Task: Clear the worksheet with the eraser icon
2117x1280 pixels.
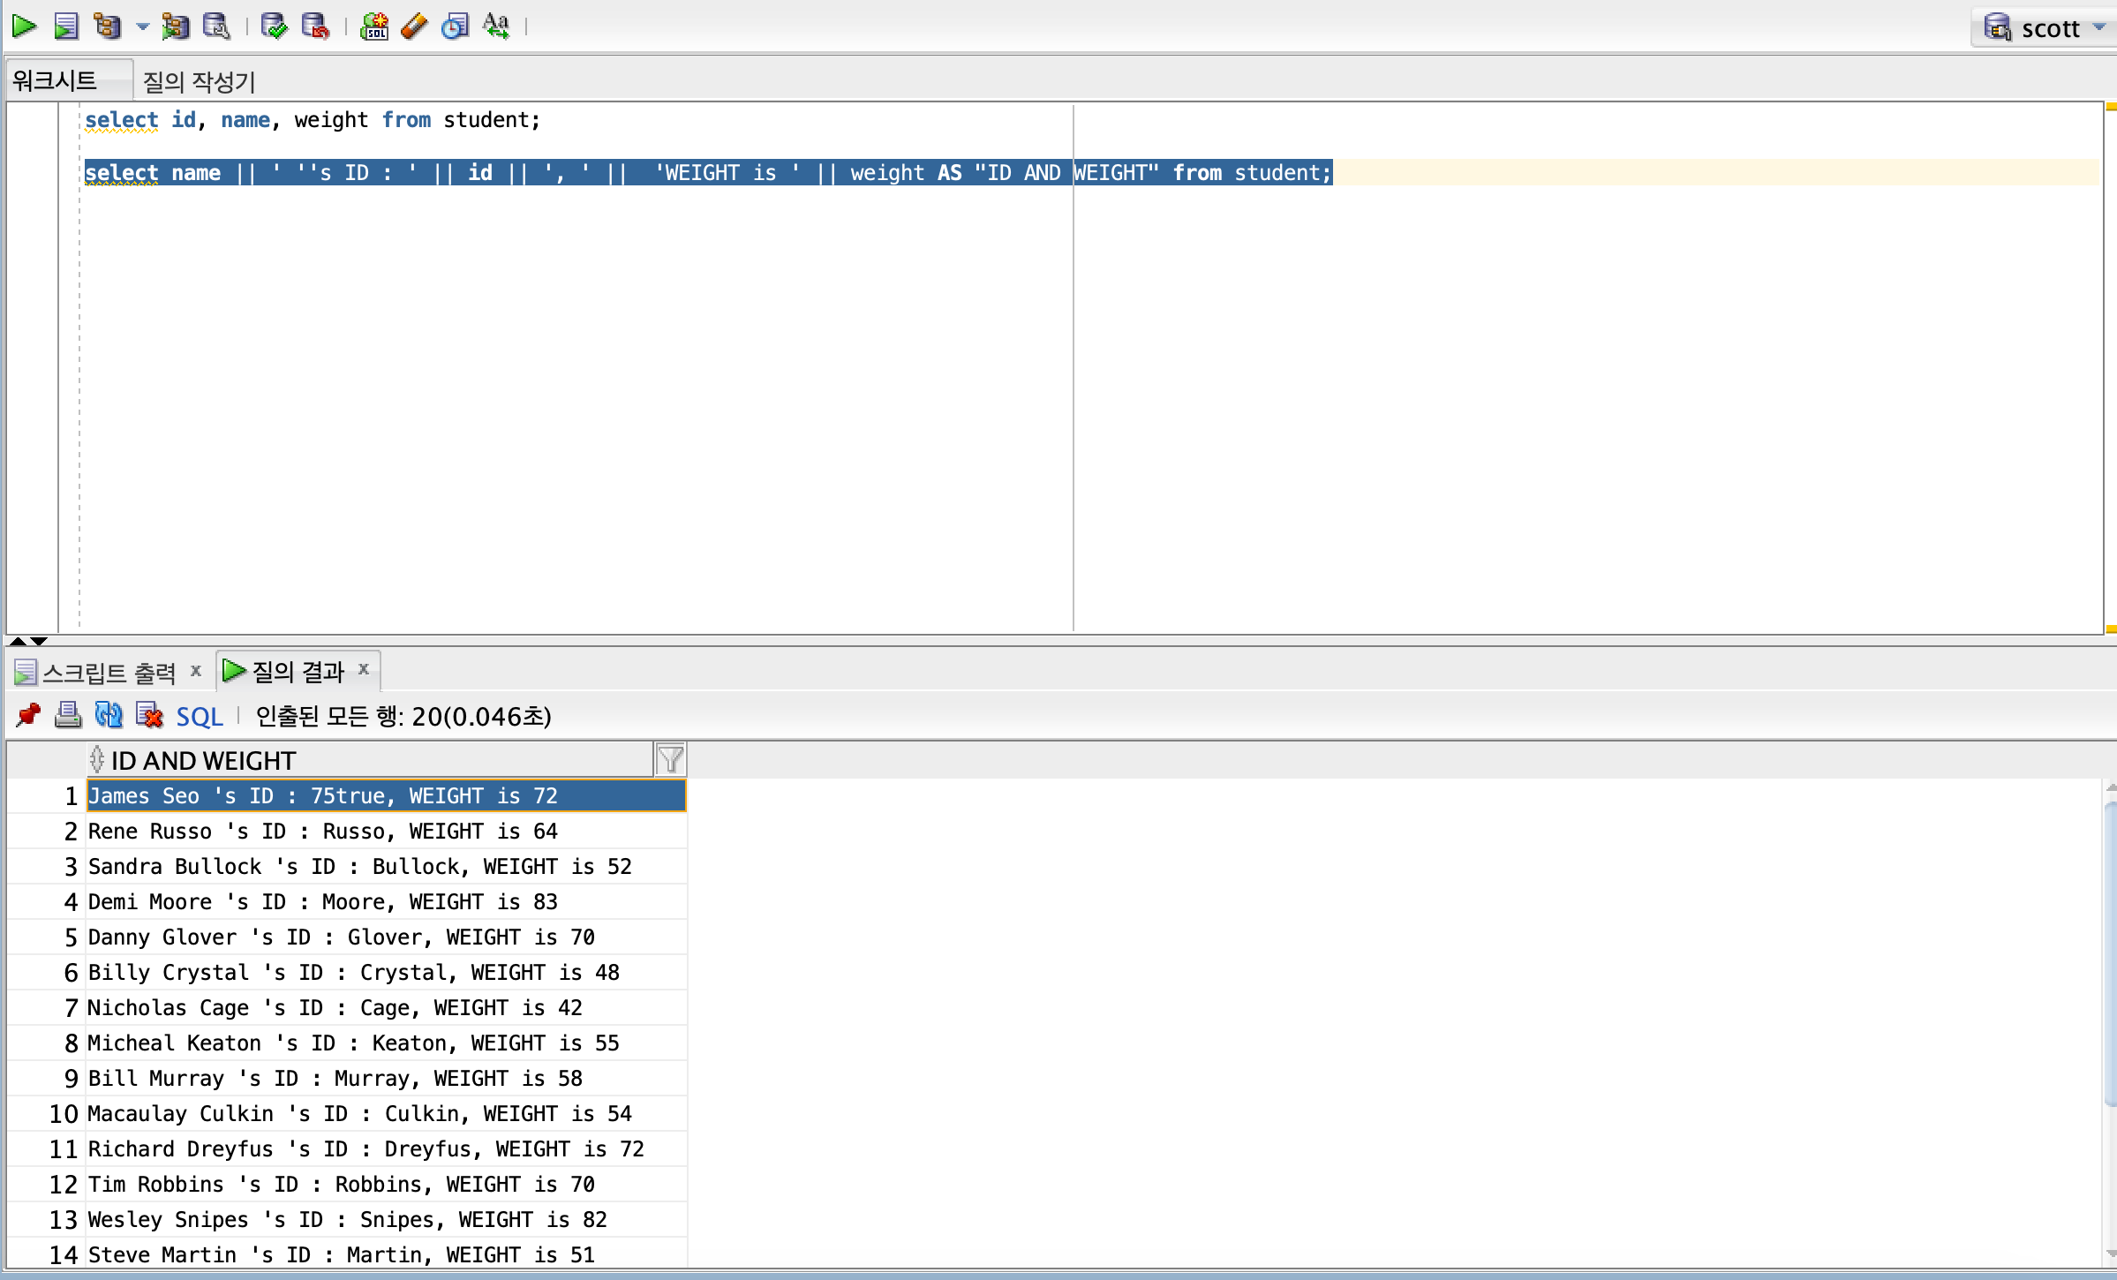Action: coord(414,26)
